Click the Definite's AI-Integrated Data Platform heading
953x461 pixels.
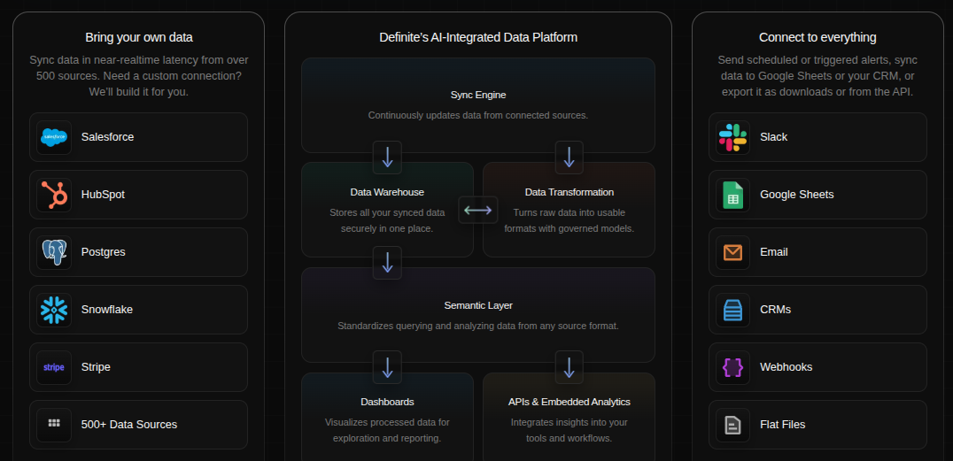pyautogui.click(x=478, y=38)
